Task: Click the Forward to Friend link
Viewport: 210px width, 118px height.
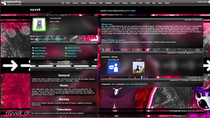Action: pos(74,51)
